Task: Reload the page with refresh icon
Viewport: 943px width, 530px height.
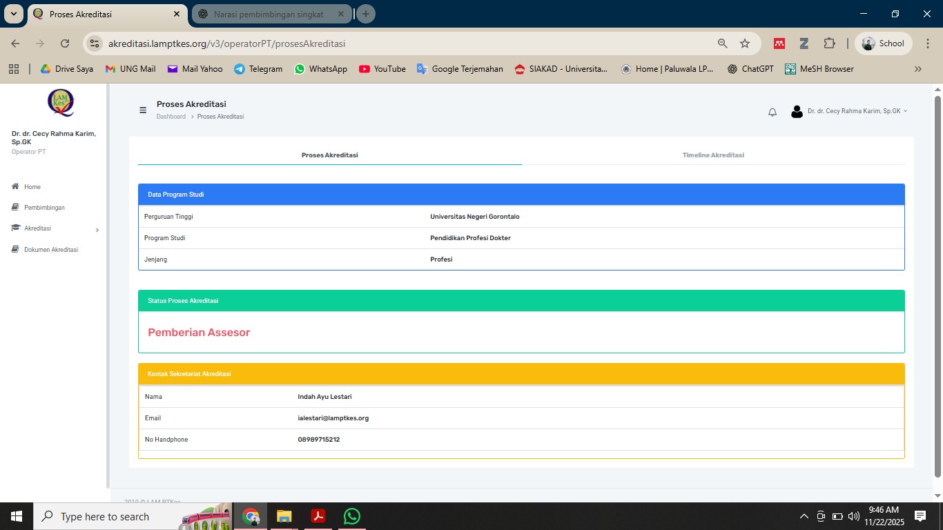Action: click(x=65, y=43)
